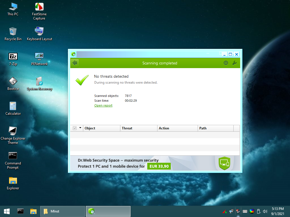Select the Command Prompt desktop icon
290x217 pixels.
(13, 160)
